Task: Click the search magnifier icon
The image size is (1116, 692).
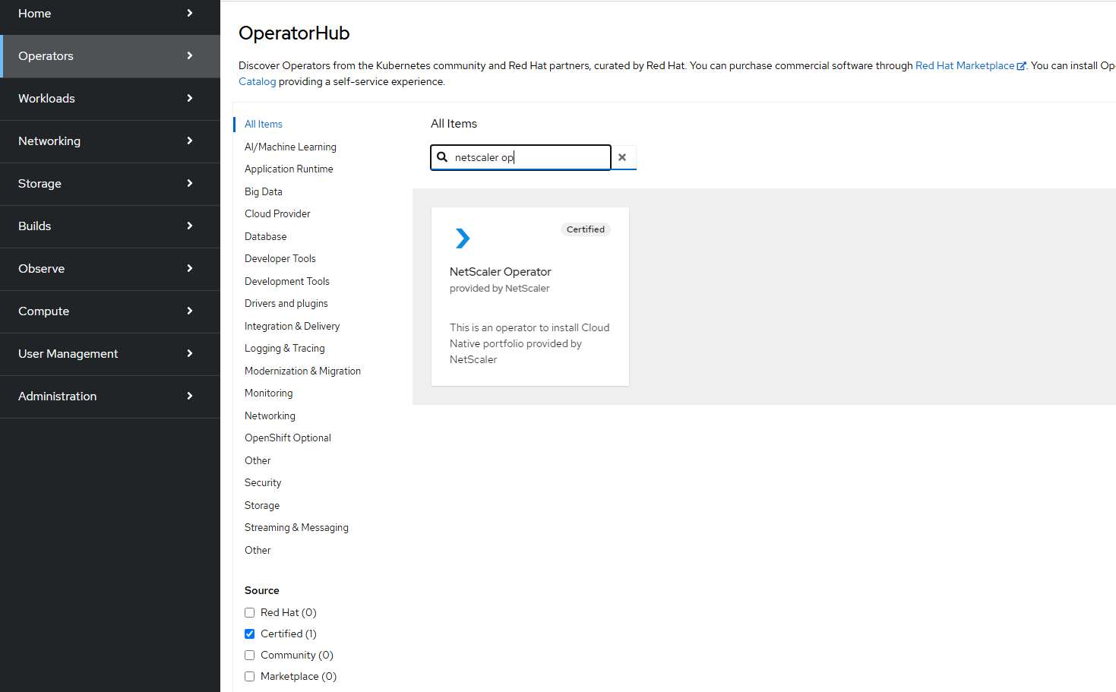Action: [x=442, y=157]
